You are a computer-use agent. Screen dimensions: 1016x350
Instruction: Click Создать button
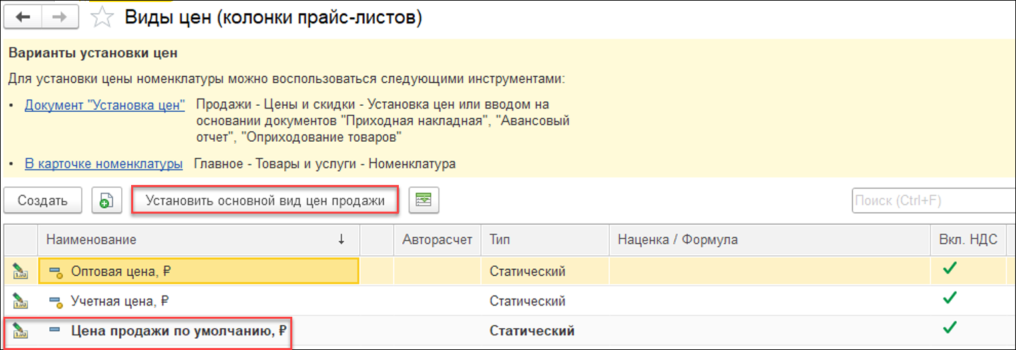point(43,201)
